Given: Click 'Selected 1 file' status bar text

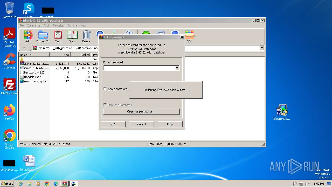Looking at the screenshot, I should 50,144.
